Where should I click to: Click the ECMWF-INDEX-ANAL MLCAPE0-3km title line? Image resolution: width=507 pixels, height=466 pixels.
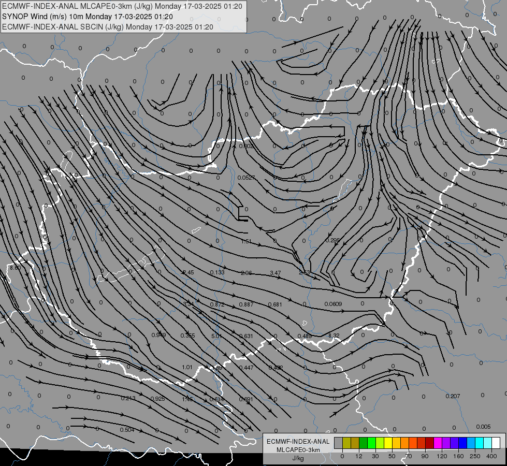(122, 6)
